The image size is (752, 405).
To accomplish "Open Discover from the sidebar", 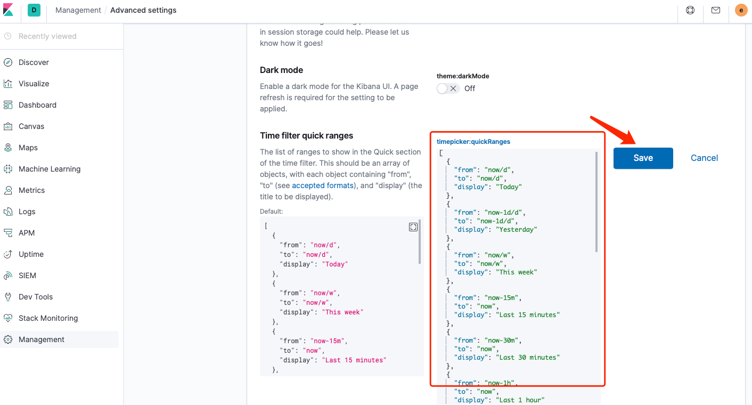I will pos(34,62).
